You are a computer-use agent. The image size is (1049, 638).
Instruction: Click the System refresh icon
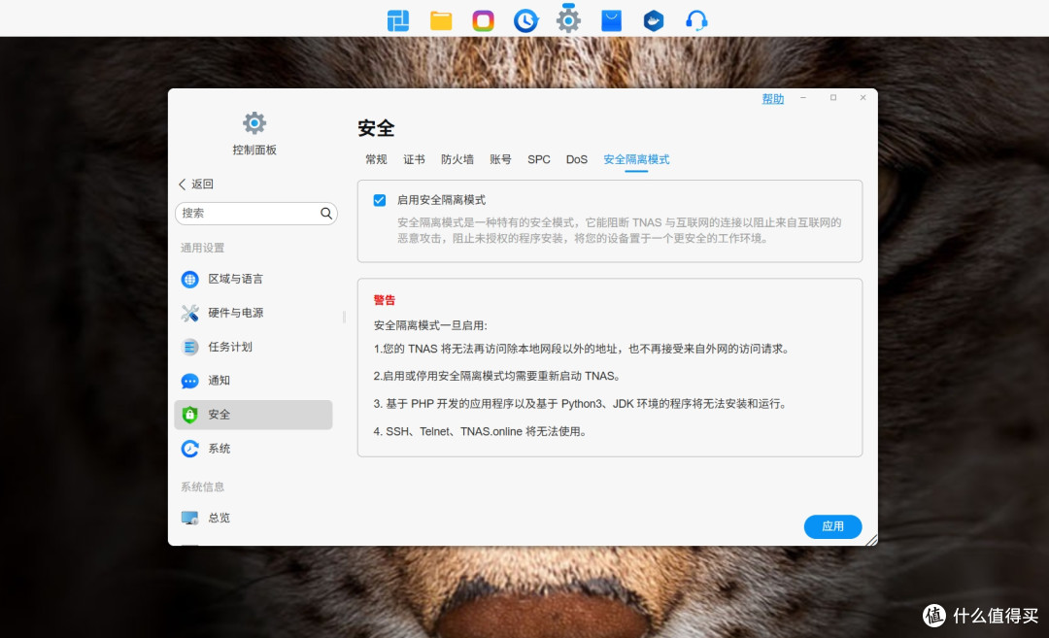(190, 449)
